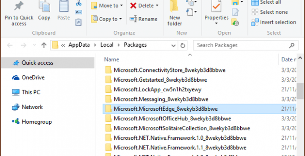Open Network in navigation pane

[x=27, y=107]
